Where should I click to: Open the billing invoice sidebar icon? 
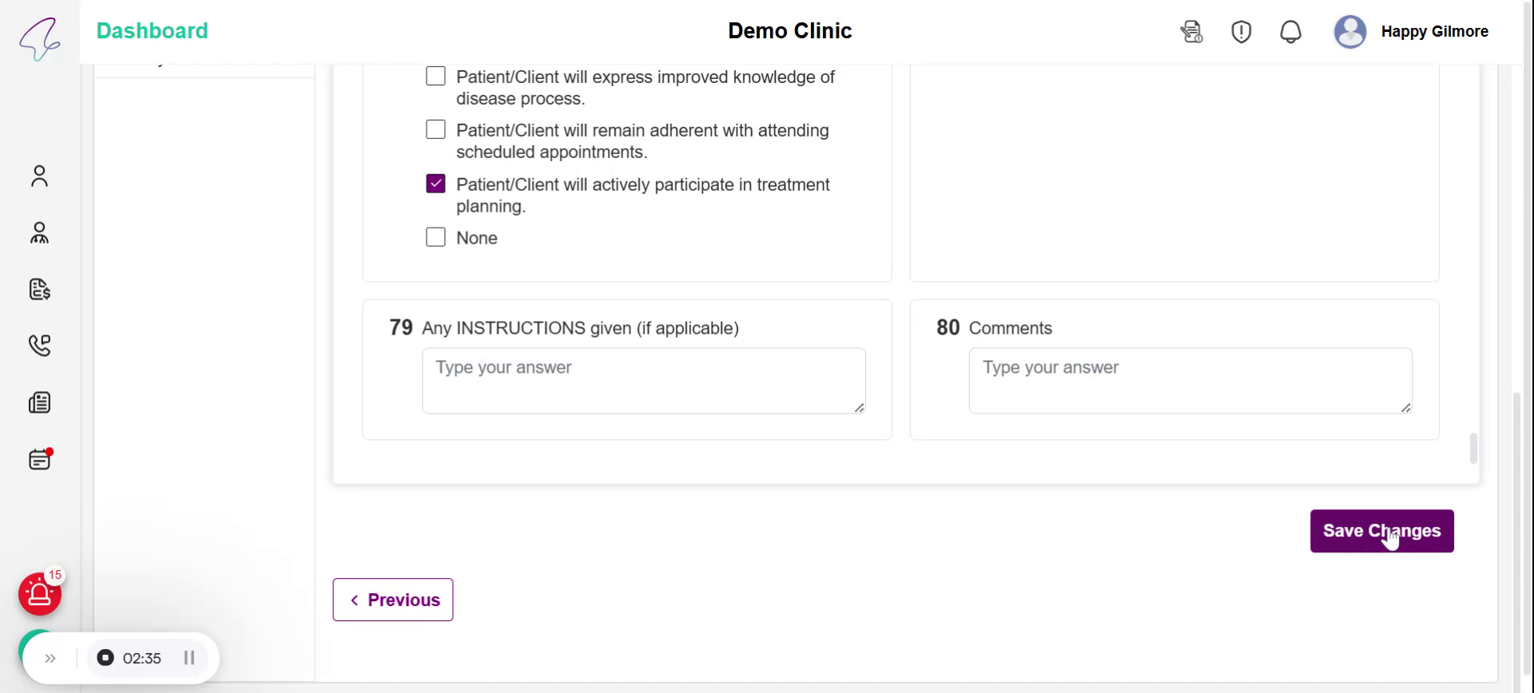[39, 289]
